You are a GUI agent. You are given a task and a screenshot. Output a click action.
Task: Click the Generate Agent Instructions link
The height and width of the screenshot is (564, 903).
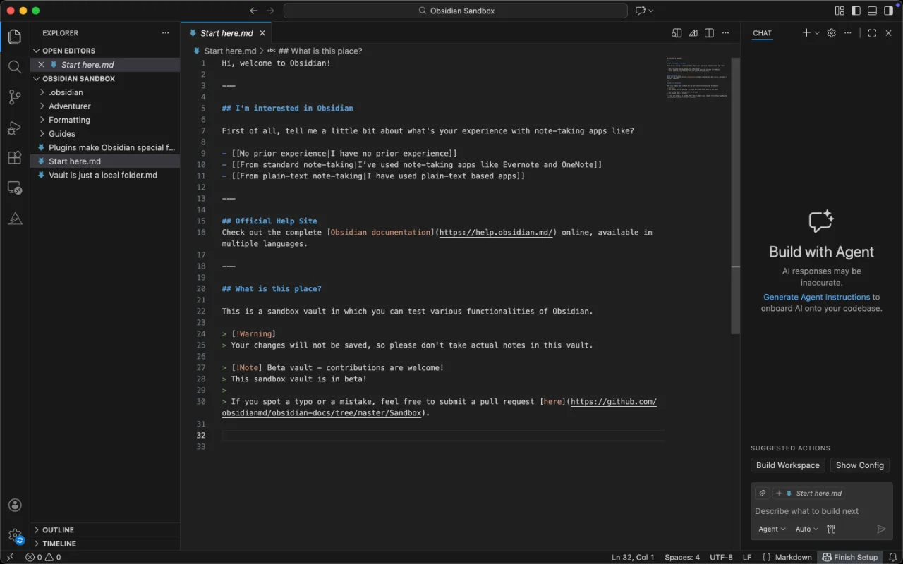pyautogui.click(x=816, y=297)
